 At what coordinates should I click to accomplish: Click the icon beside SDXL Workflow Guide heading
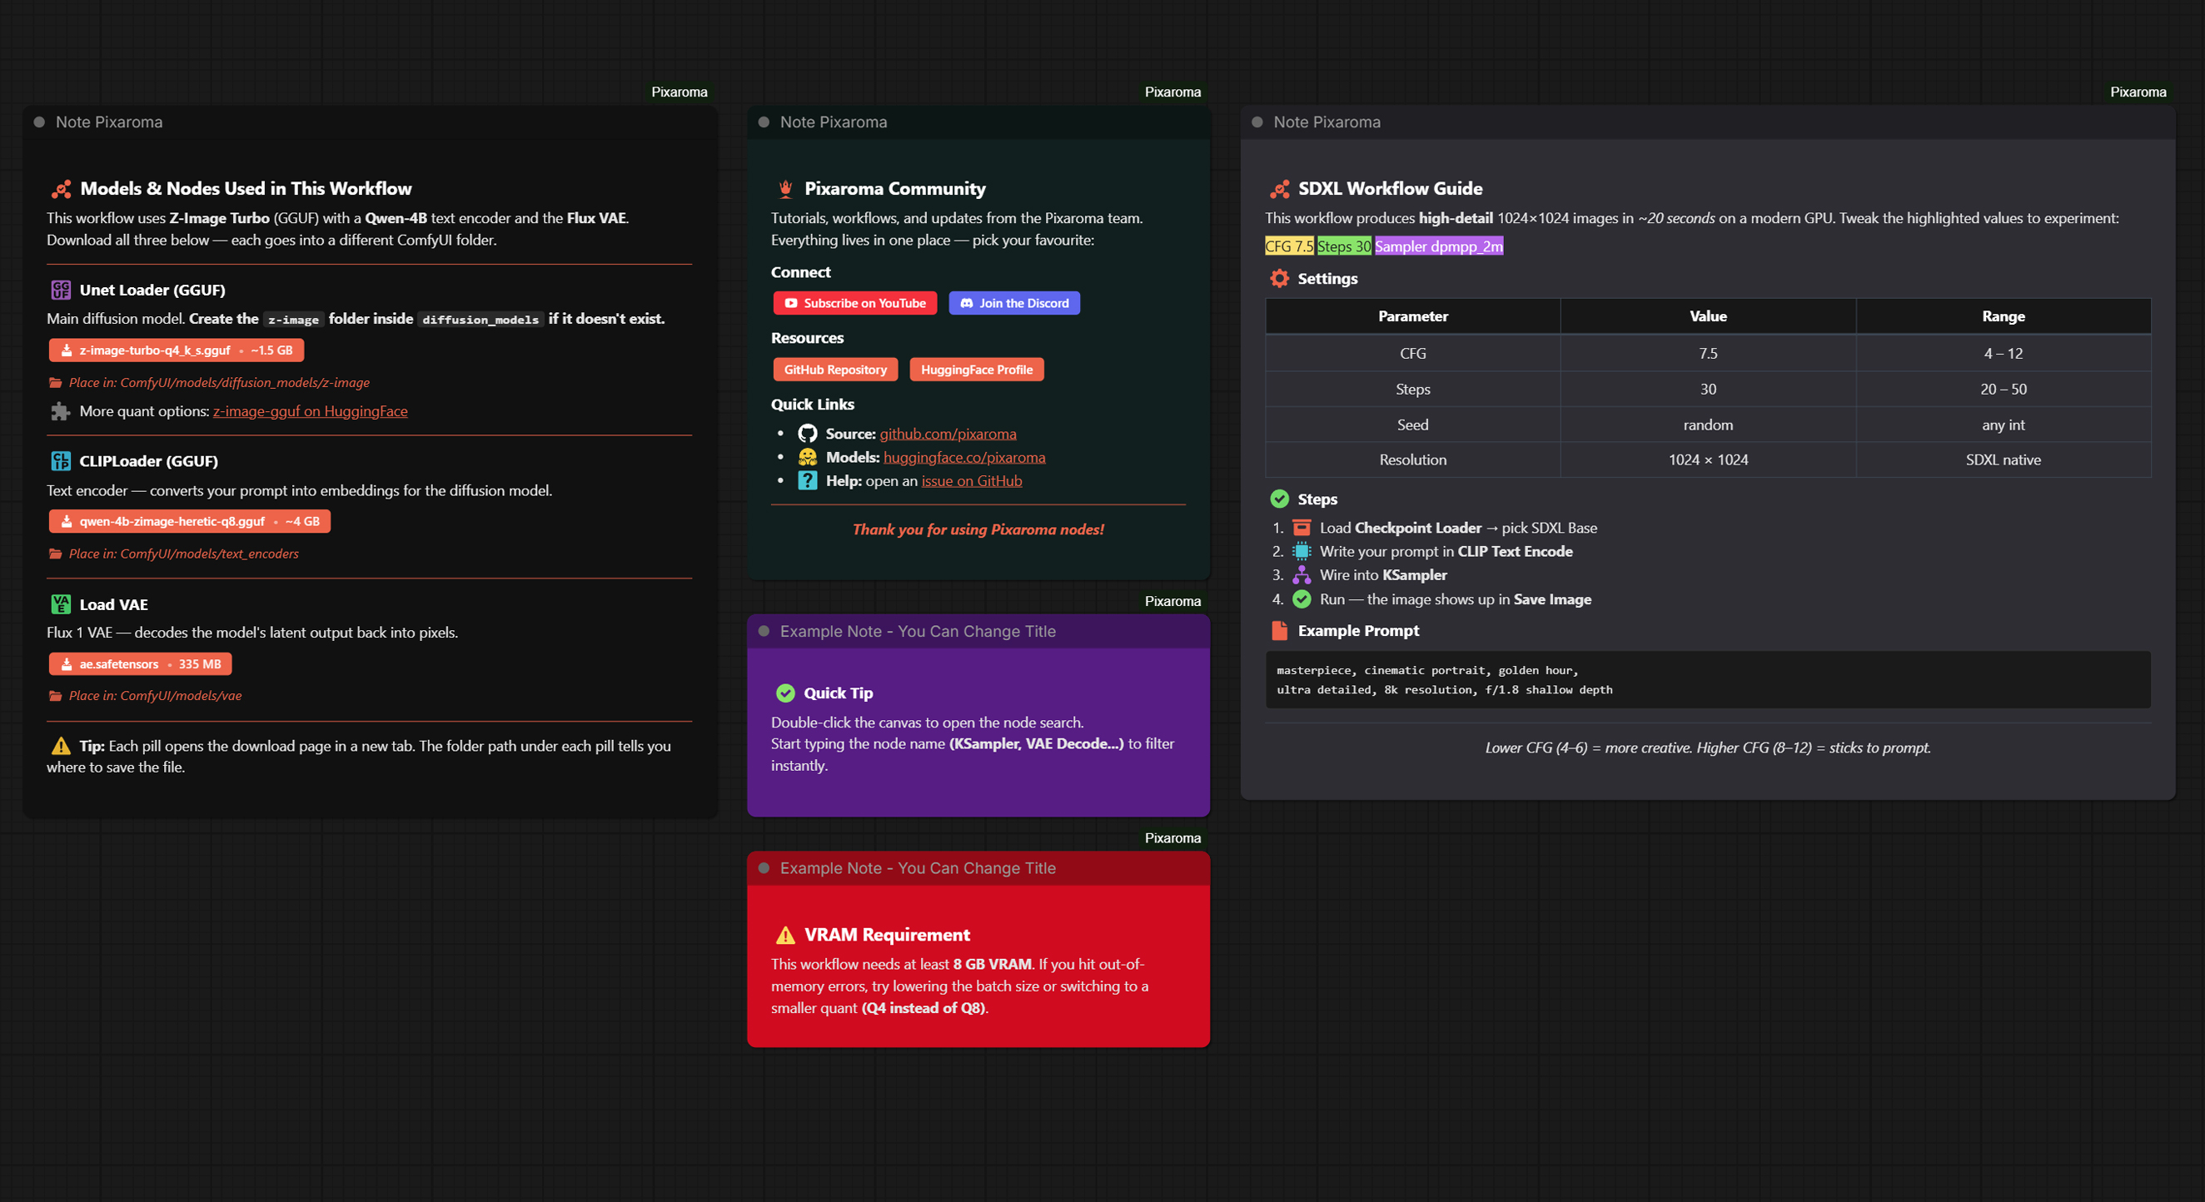(x=1280, y=189)
